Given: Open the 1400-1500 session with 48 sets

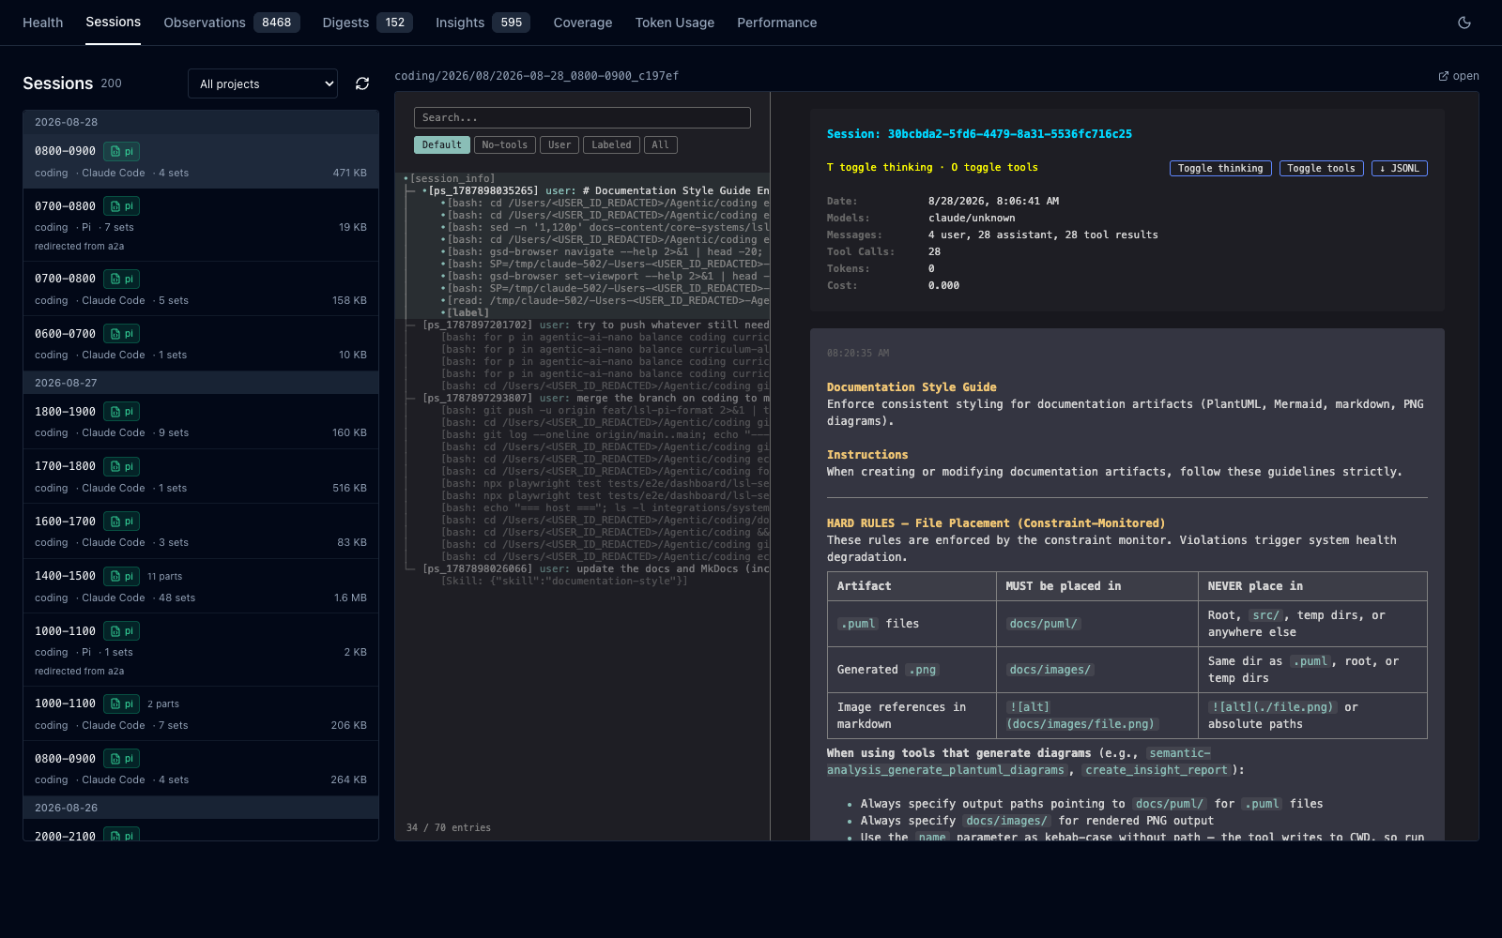Looking at the screenshot, I should pyautogui.click(x=201, y=586).
